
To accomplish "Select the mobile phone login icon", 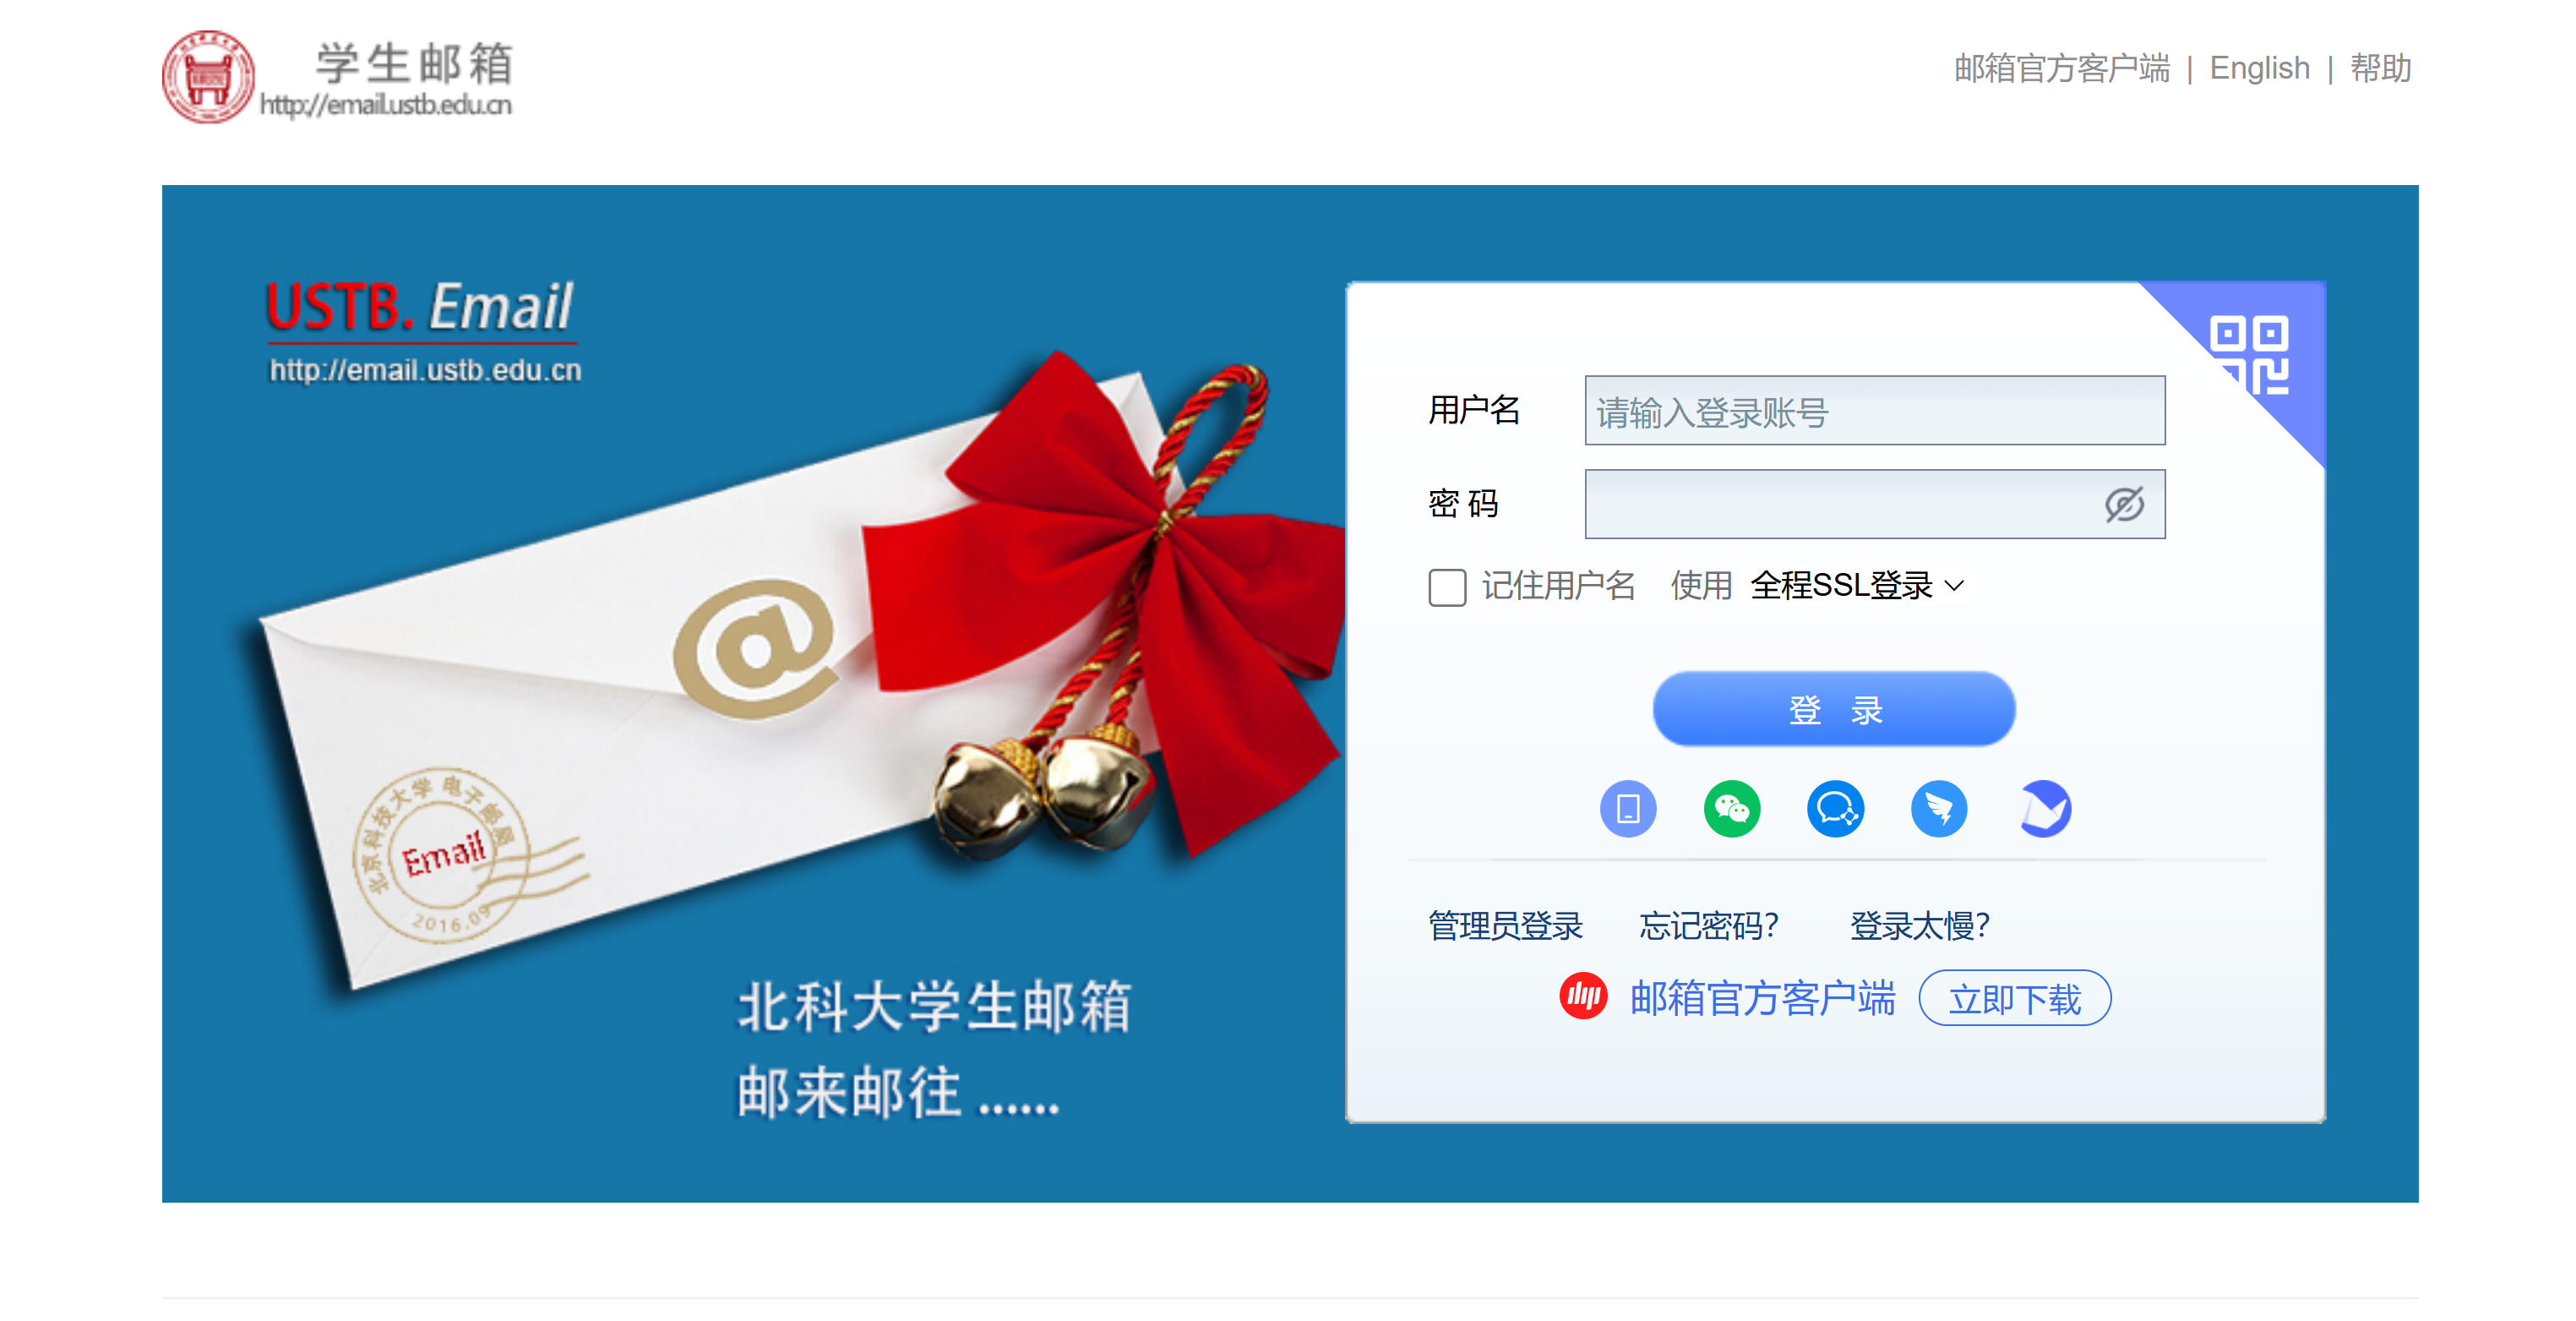I will (1628, 808).
